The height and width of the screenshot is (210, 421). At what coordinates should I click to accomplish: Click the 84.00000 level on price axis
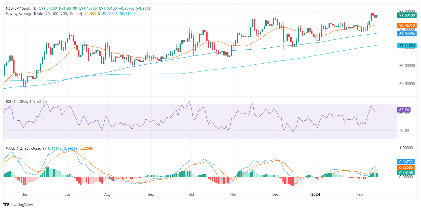click(407, 84)
